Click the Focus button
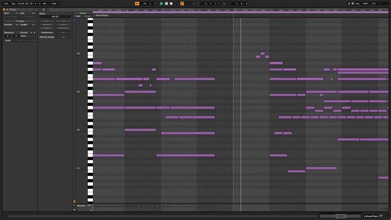 [x=82, y=13]
